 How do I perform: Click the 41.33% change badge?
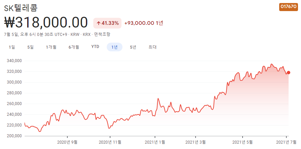click(107, 23)
